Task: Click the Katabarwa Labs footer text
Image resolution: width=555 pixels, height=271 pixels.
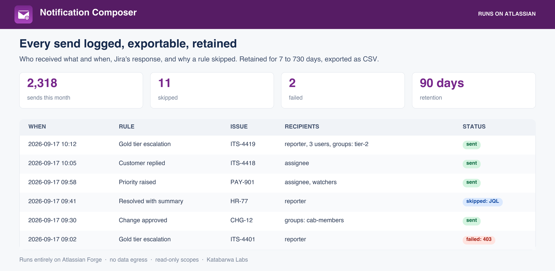Action: point(227,260)
